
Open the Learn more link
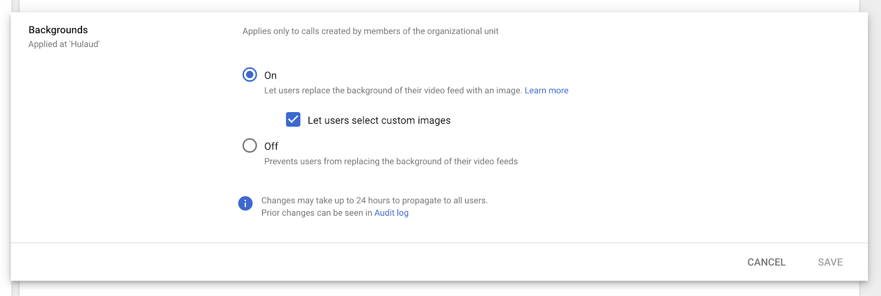(546, 90)
